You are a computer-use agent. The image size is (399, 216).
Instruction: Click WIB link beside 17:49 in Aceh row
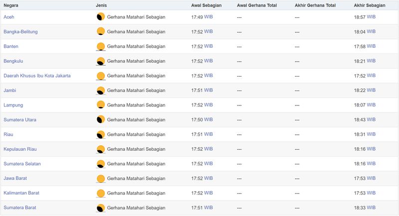pos(208,17)
